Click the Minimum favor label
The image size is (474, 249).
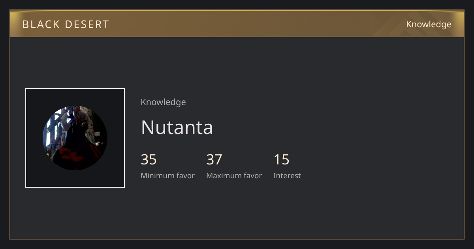[x=167, y=175]
